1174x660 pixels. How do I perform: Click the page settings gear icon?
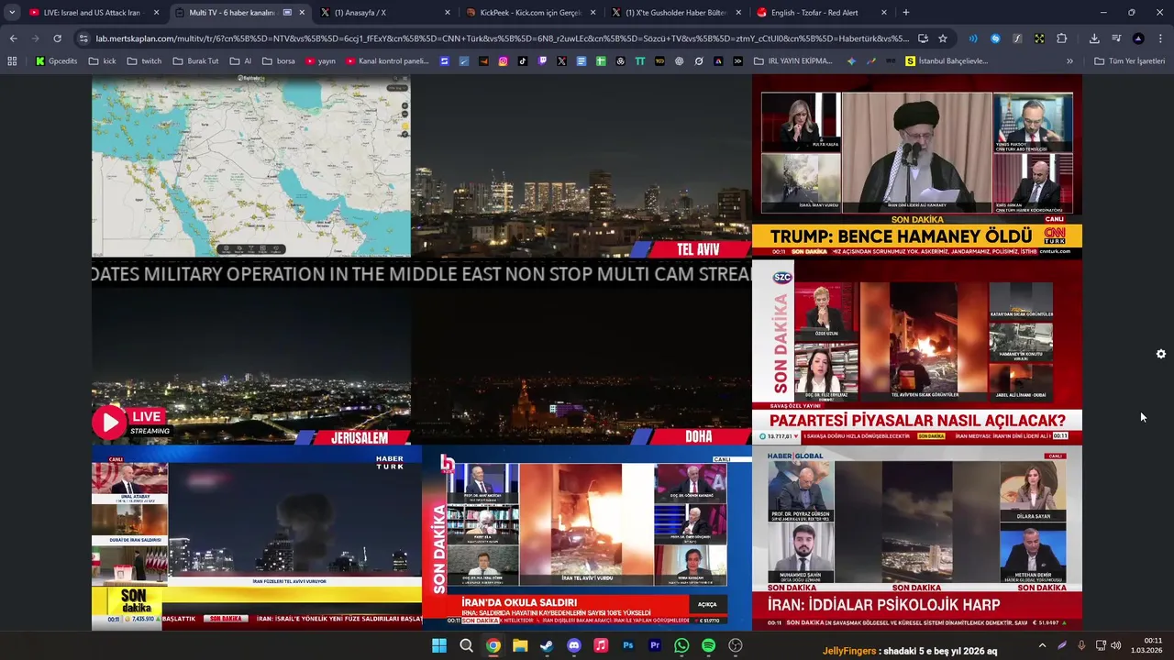[x=1161, y=354]
